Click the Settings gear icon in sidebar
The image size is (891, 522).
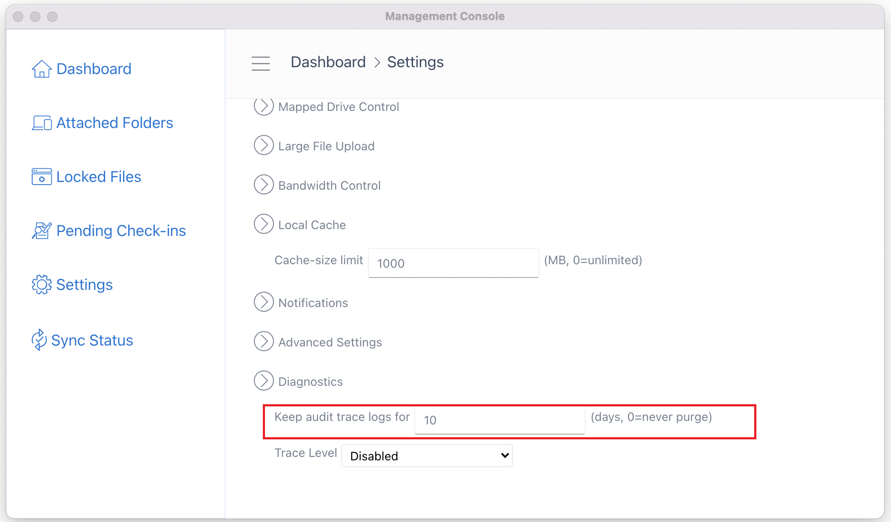(42, 285)
